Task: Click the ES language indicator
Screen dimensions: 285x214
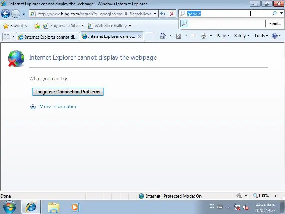Action: 212,206
